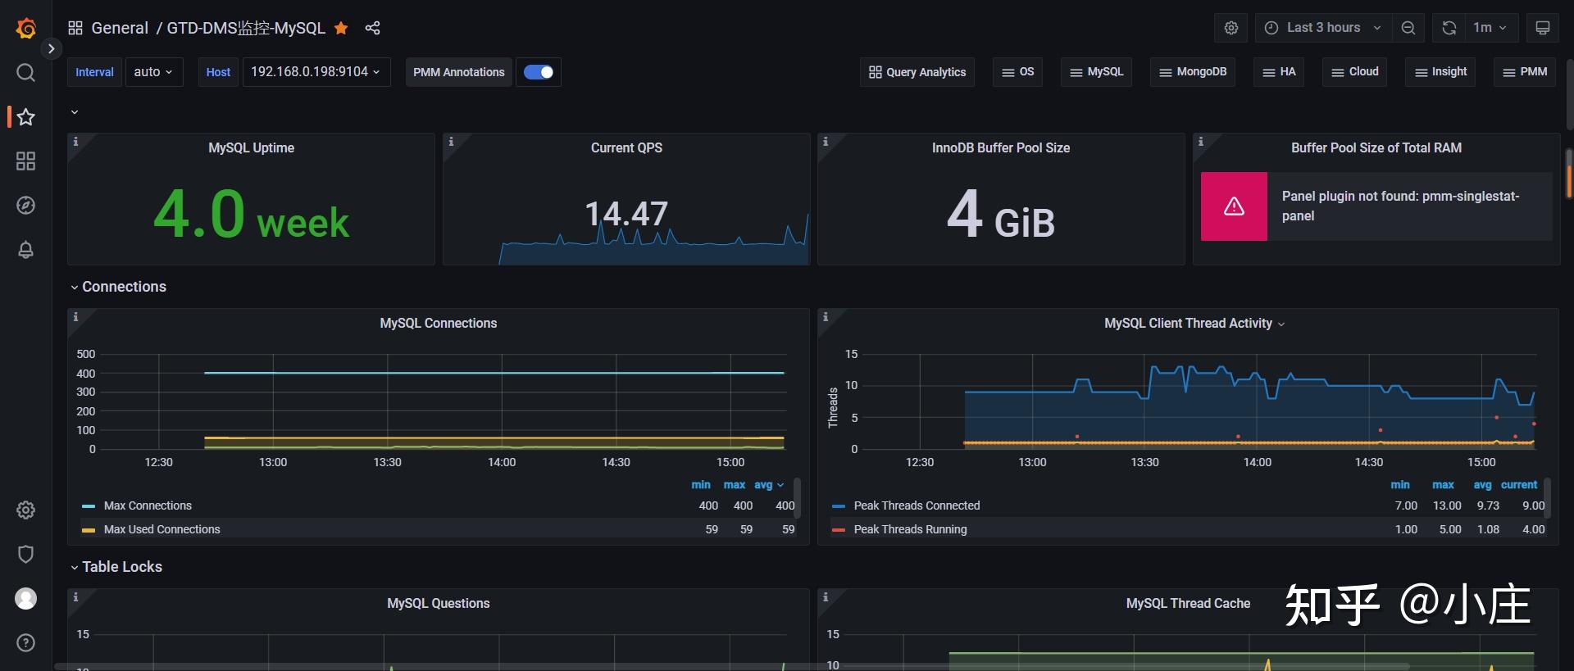Open the Grafana home logo

click(x=25, y=29)
